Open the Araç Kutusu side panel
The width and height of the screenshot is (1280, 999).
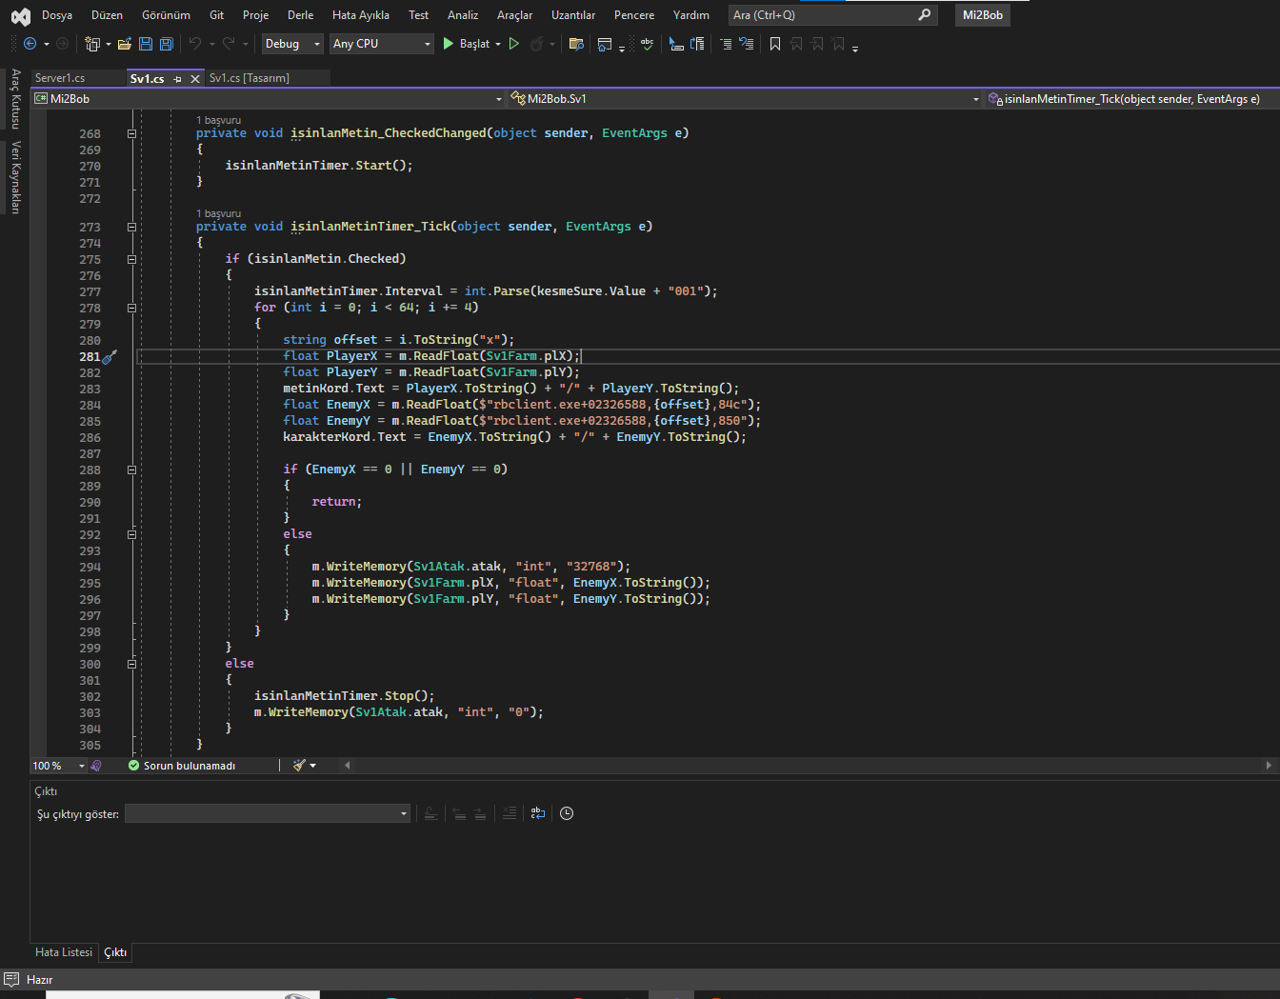point(15,99)
